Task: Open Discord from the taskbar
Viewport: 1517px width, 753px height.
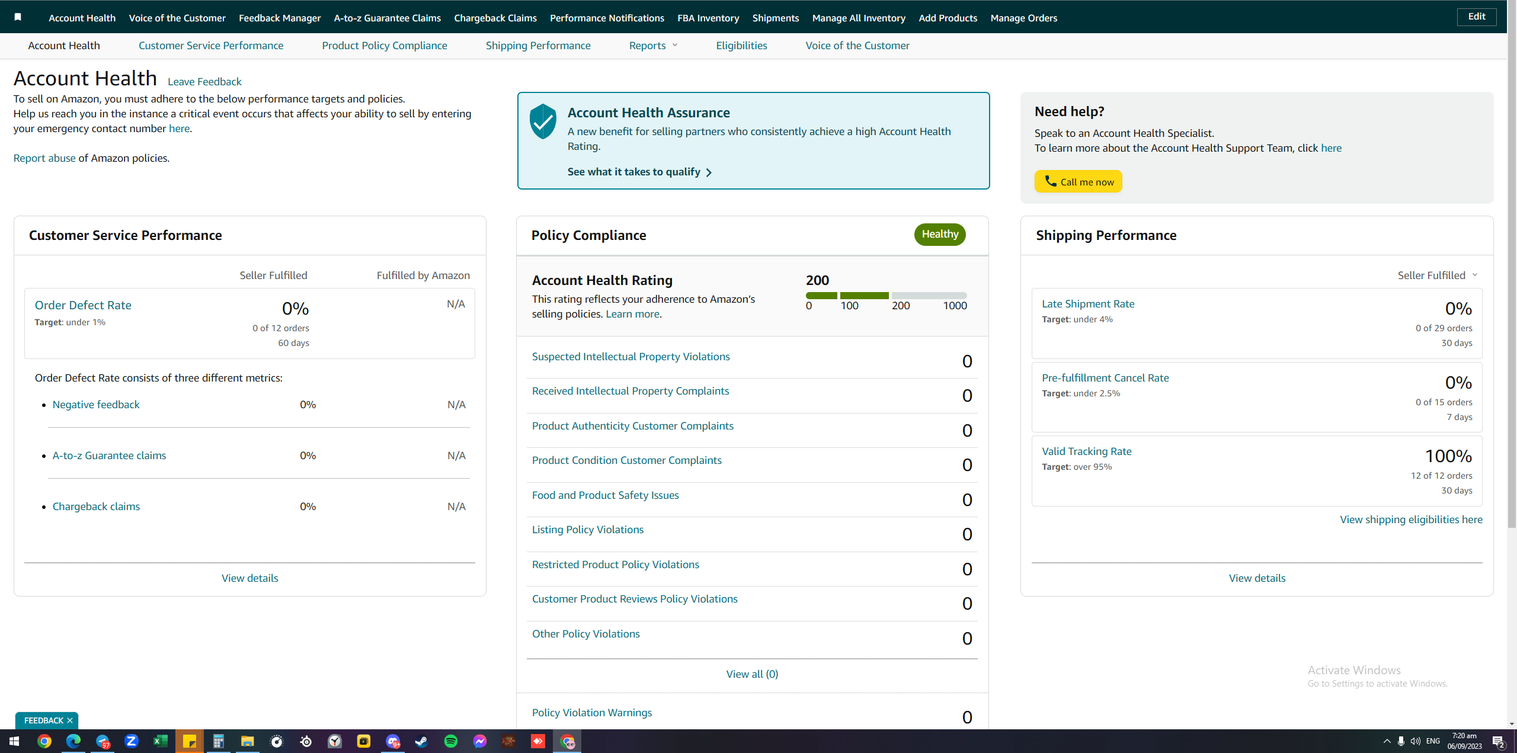Action: (x=393, y=741)
